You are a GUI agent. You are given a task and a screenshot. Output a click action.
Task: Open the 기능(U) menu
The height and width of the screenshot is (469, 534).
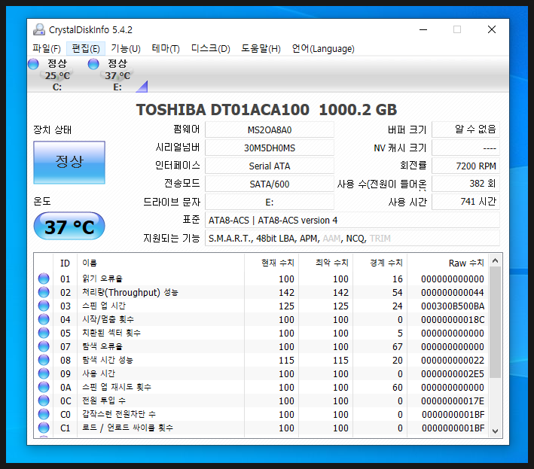(126, 49)
